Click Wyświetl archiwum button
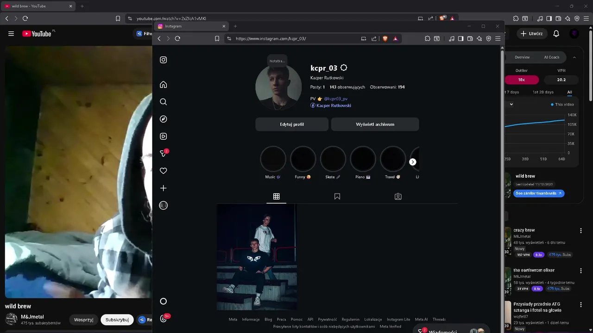The image size is (593, 333). point(375,124)
